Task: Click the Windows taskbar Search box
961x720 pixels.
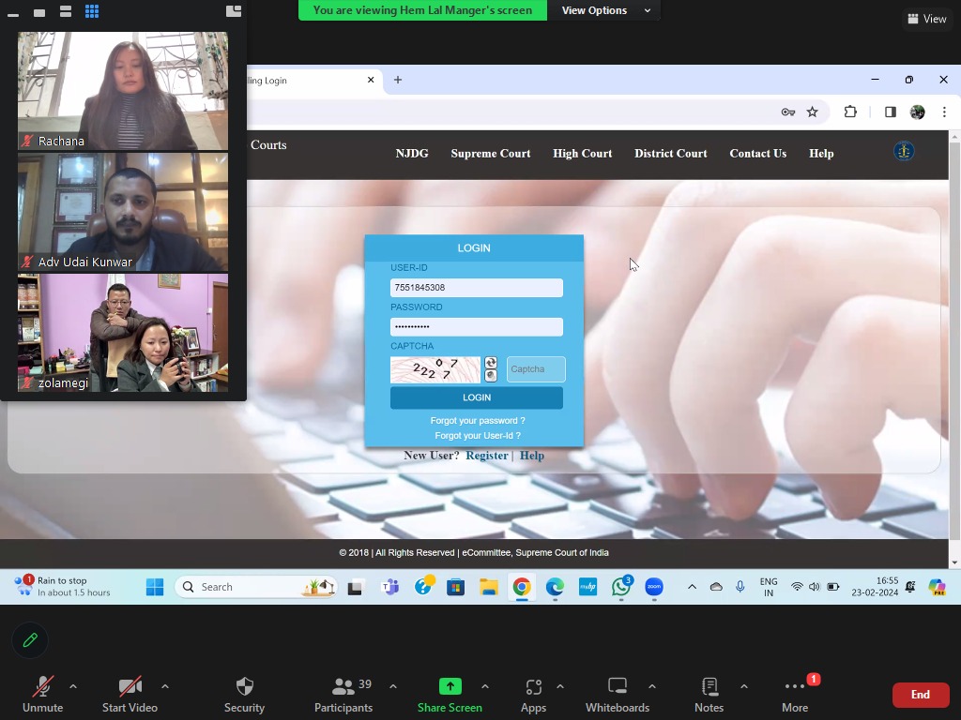Action: 256,587
